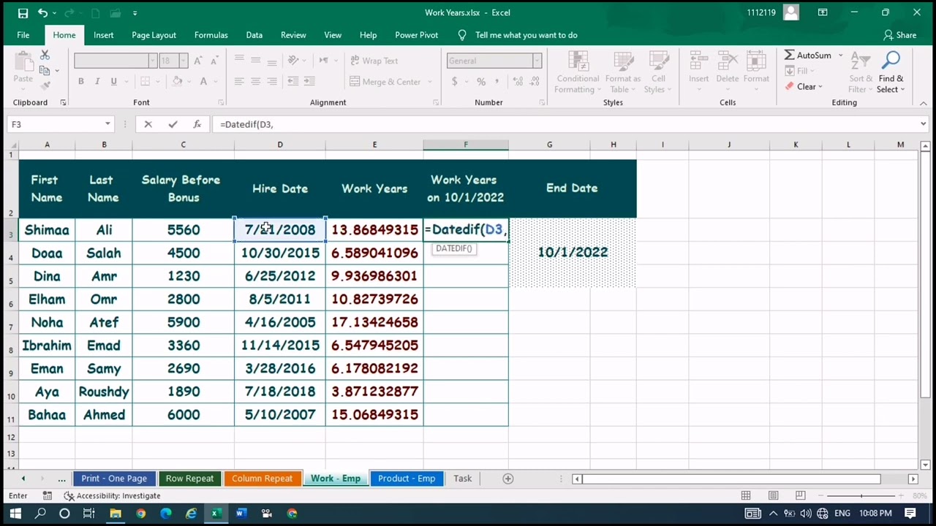Open the File menu

(x=23, y=35)
